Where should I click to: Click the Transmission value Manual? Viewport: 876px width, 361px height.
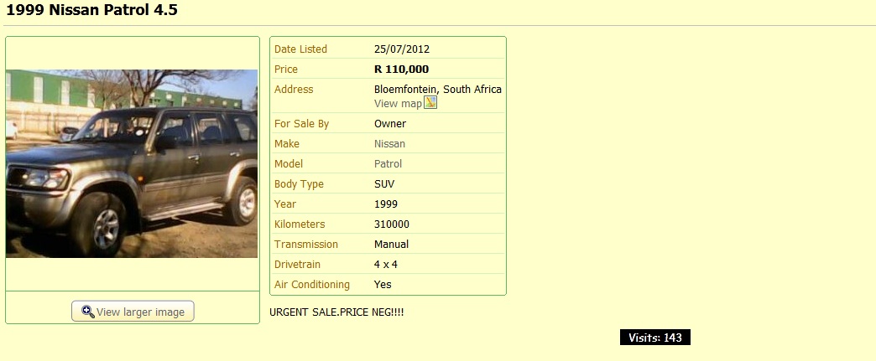point(391,245)
